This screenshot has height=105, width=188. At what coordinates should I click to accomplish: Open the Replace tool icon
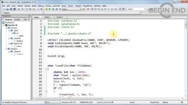tap(42, 9)
